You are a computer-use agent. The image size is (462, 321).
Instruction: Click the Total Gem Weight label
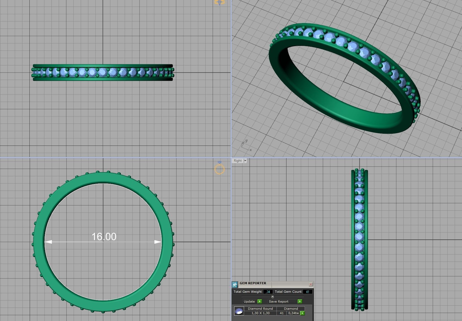248,292
